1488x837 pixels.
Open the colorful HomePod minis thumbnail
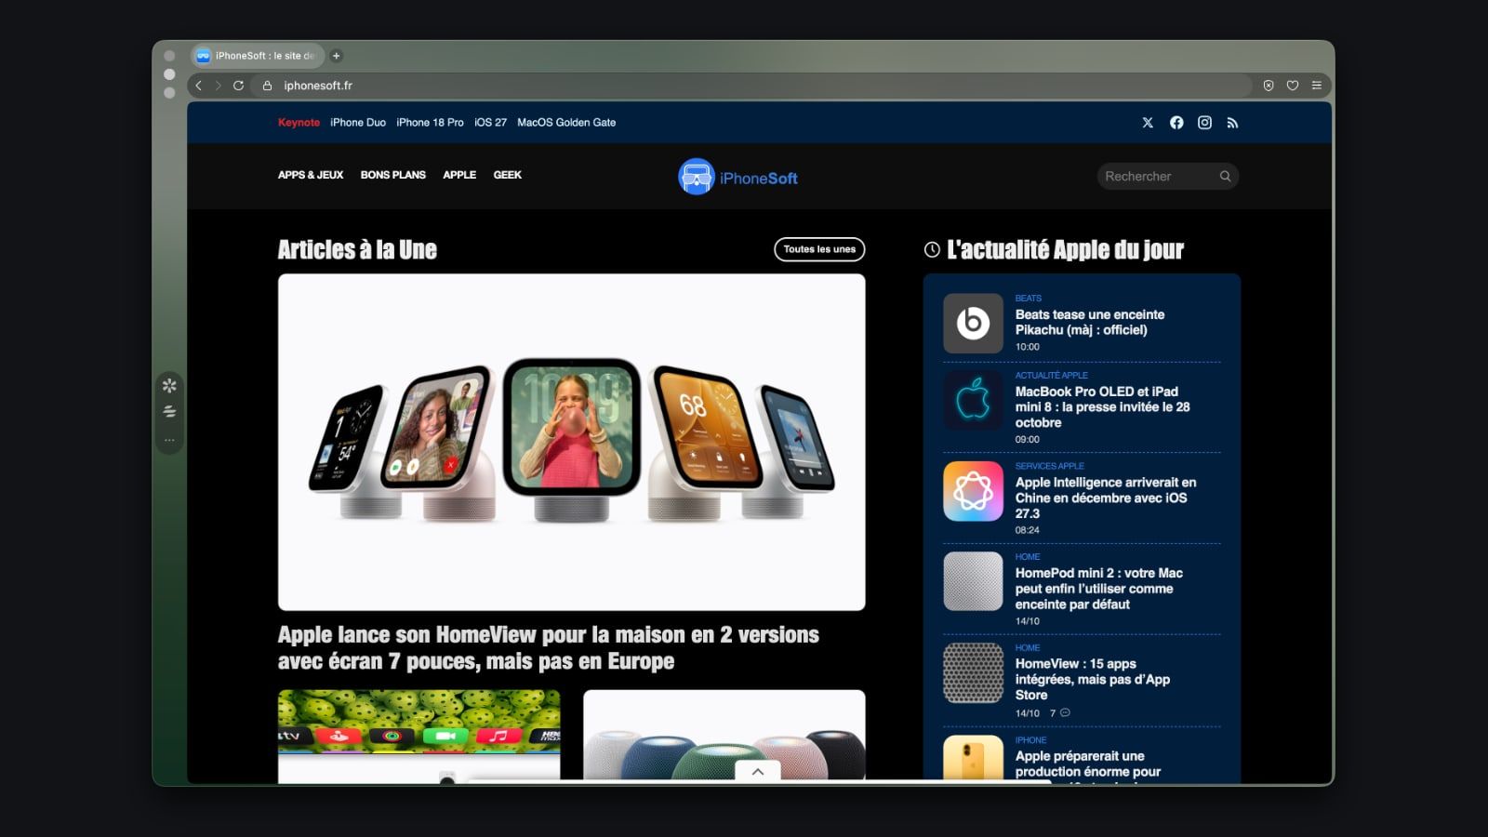(x=724, y=735)
